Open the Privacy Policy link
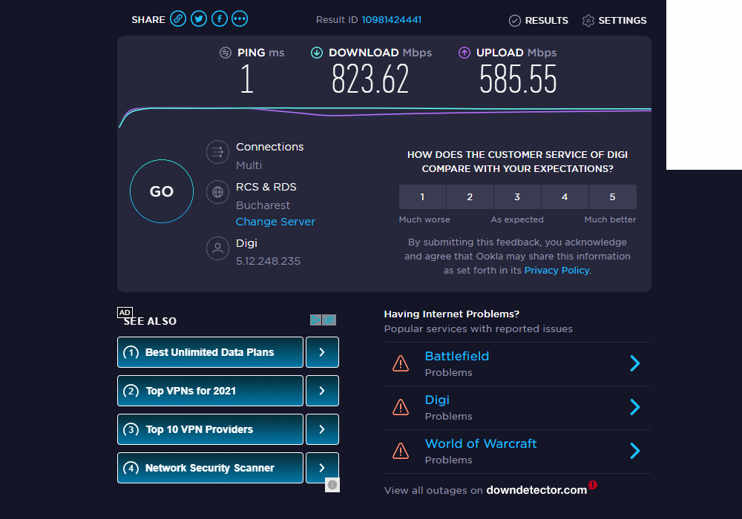 556,271
